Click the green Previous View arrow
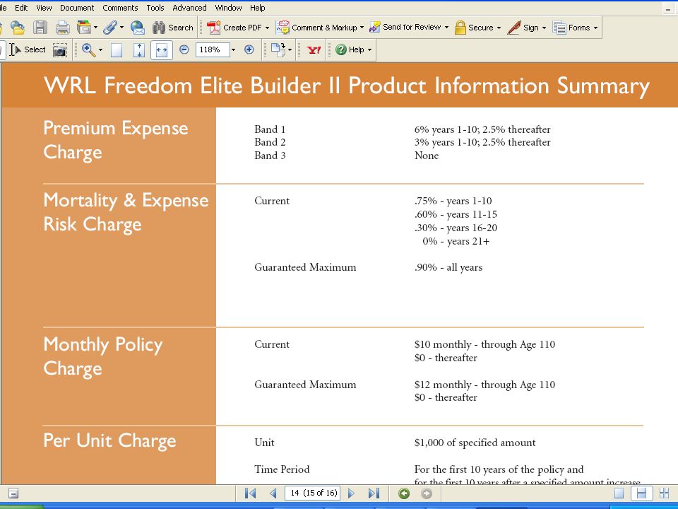The width and height of the screenshot is (678, 509). pos(404,493)
